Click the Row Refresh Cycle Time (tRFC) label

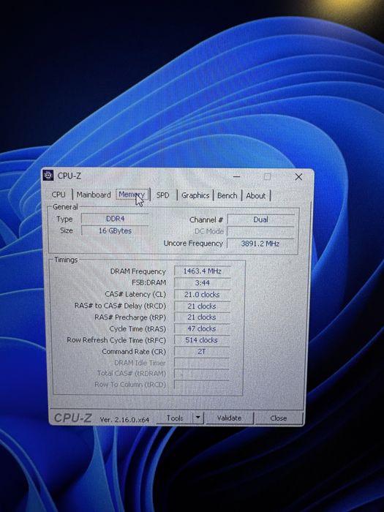pos(116,340)
